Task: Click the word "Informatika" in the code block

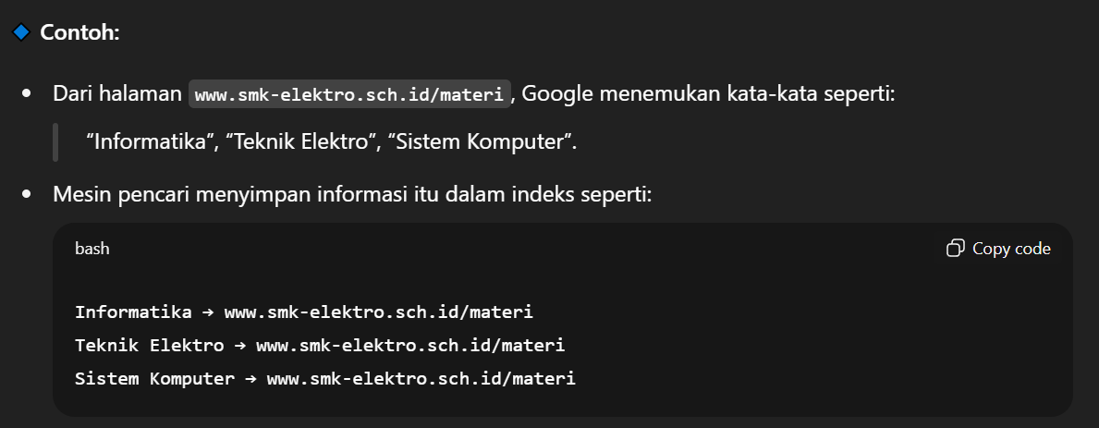Action: tap(133, 312)
